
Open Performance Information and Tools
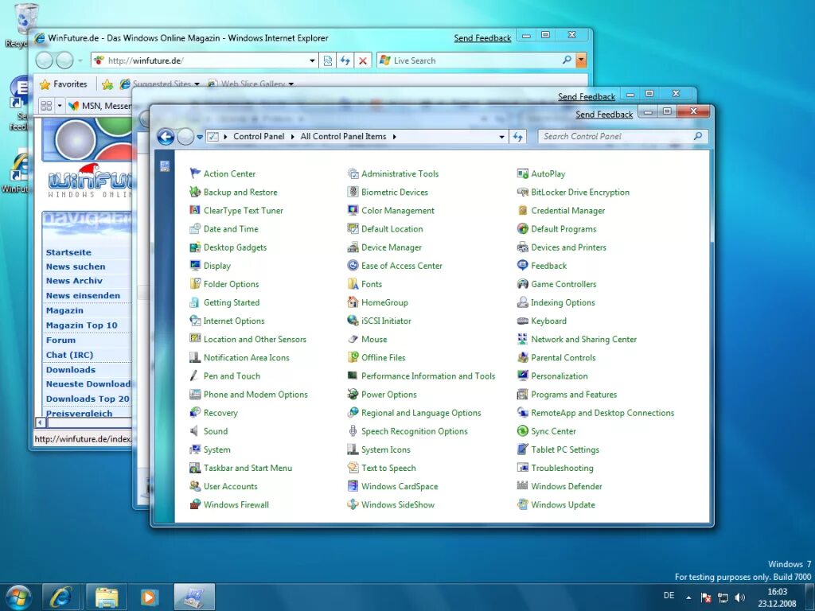428,376
